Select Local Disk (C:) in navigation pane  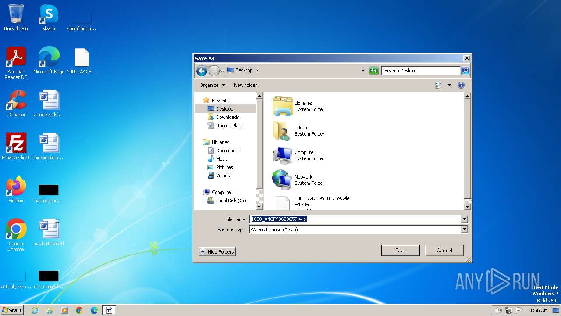pyautogui.click(x=231, y=201)
